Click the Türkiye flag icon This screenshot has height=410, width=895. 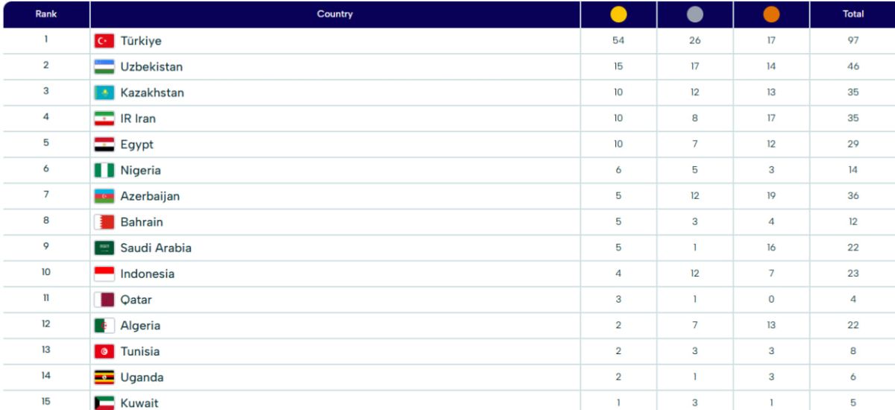(x=104, y=41)
